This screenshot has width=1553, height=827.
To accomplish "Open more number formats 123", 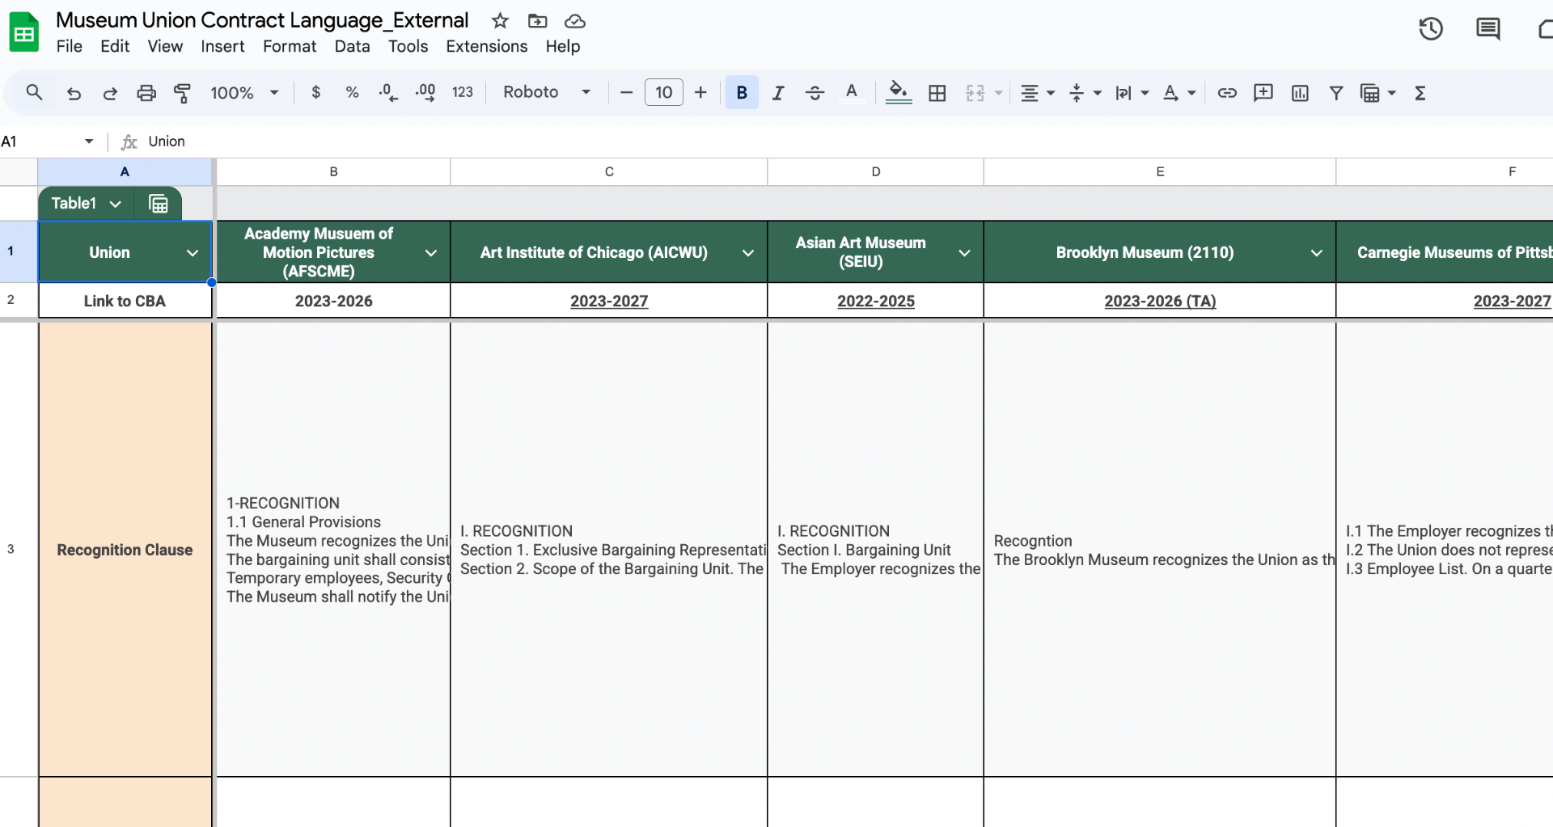I will [x=463, y=92].
